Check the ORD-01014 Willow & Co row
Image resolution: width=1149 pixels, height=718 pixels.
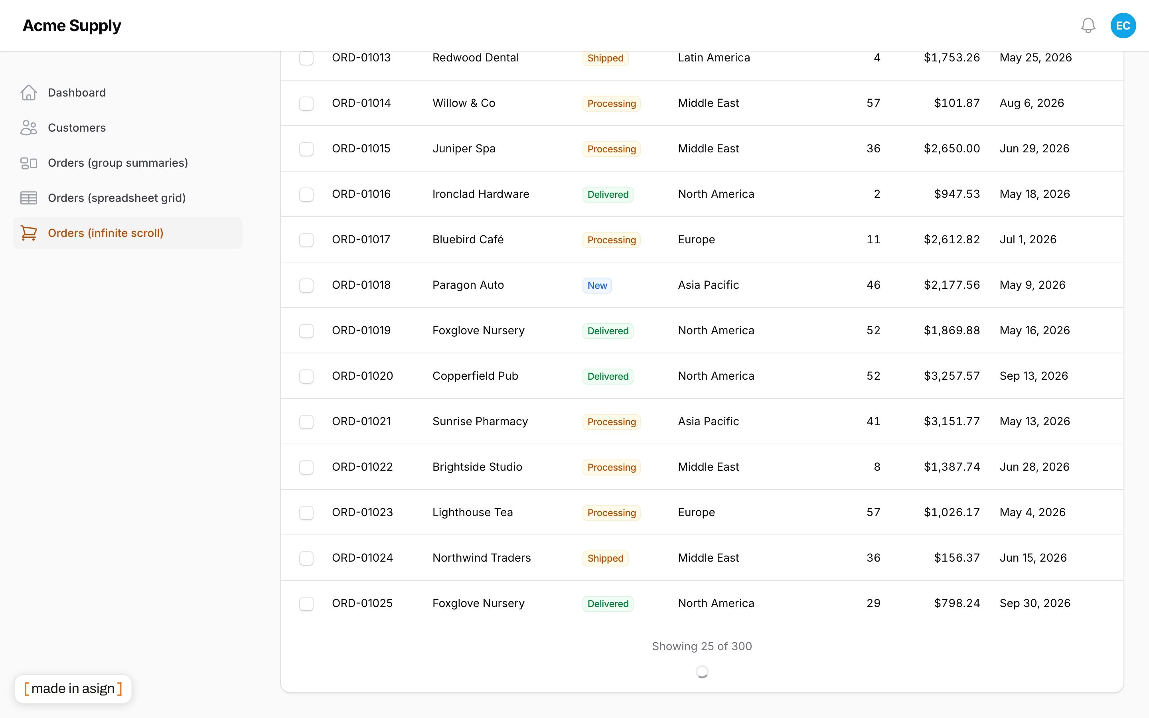[306, 104]
